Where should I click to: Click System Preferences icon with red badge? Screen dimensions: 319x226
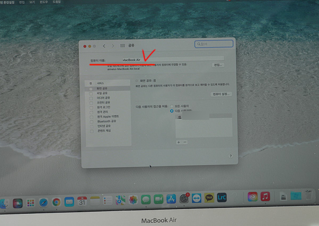184,199
